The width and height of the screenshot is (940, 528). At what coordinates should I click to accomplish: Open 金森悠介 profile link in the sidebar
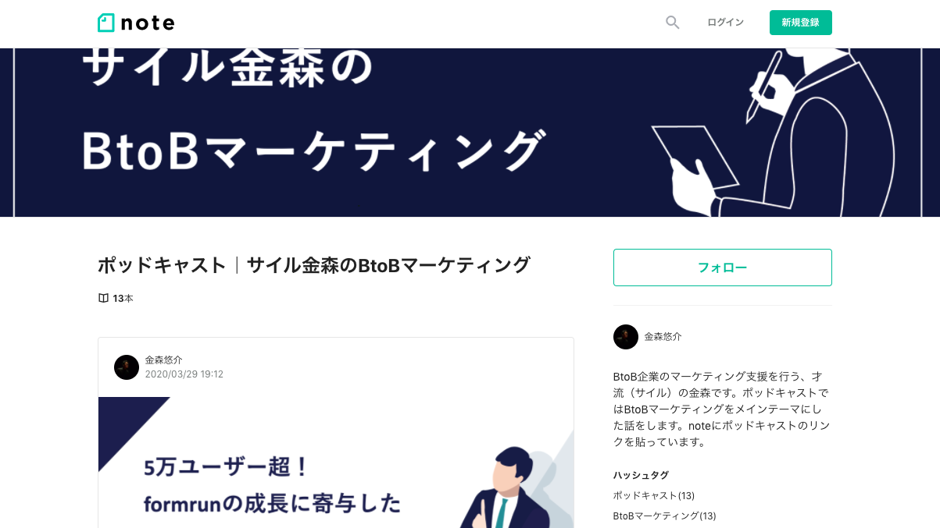[663, 337]
